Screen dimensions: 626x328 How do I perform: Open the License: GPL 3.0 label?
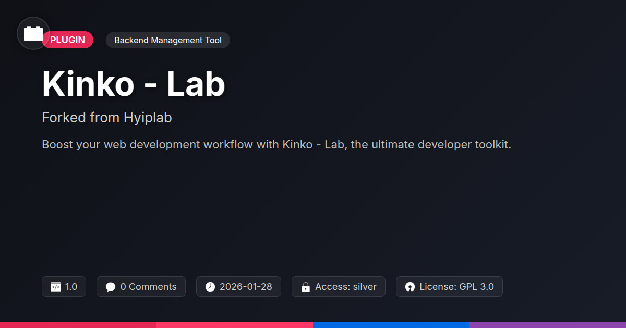[456, 287]
